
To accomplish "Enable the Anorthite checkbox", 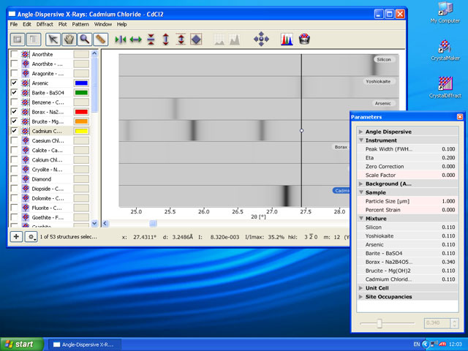I will (x=14, y=54).
